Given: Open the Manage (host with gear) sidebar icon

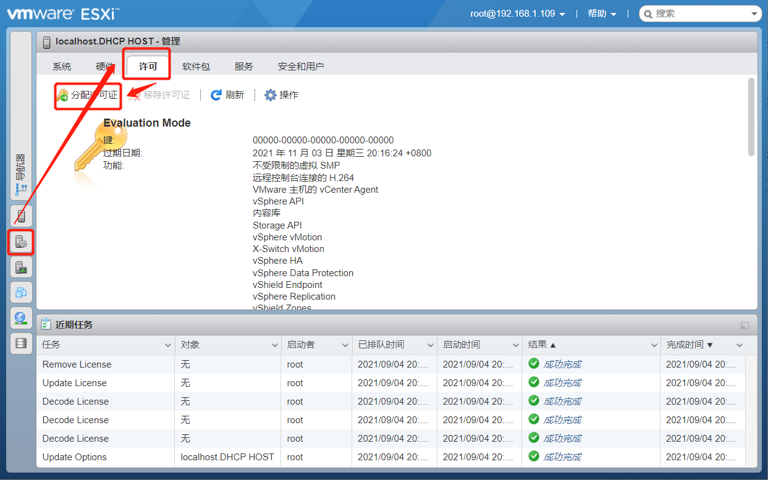Looking at the screenshot, I should tap(21, 242).
